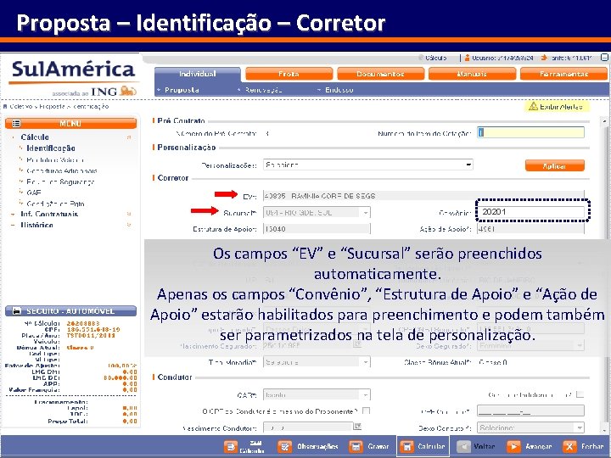611x458 pixels.
Task: Click the Exibir Alertas warning icon
Action: [x=533, y=106]
